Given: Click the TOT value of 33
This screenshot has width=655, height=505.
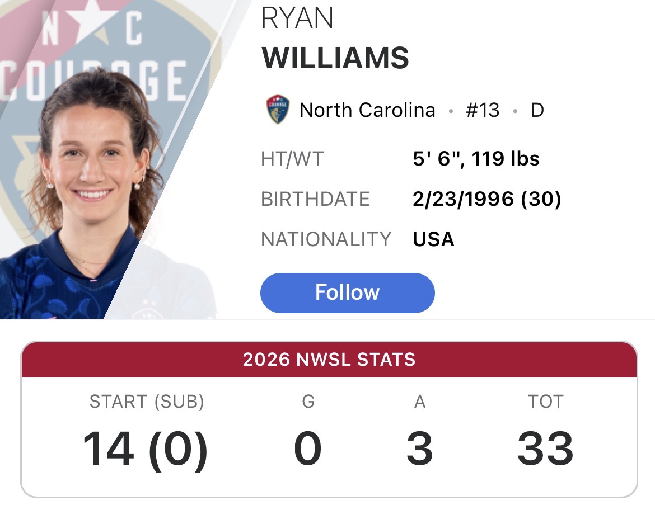Looking at the screenshot, I should point(546,449).
